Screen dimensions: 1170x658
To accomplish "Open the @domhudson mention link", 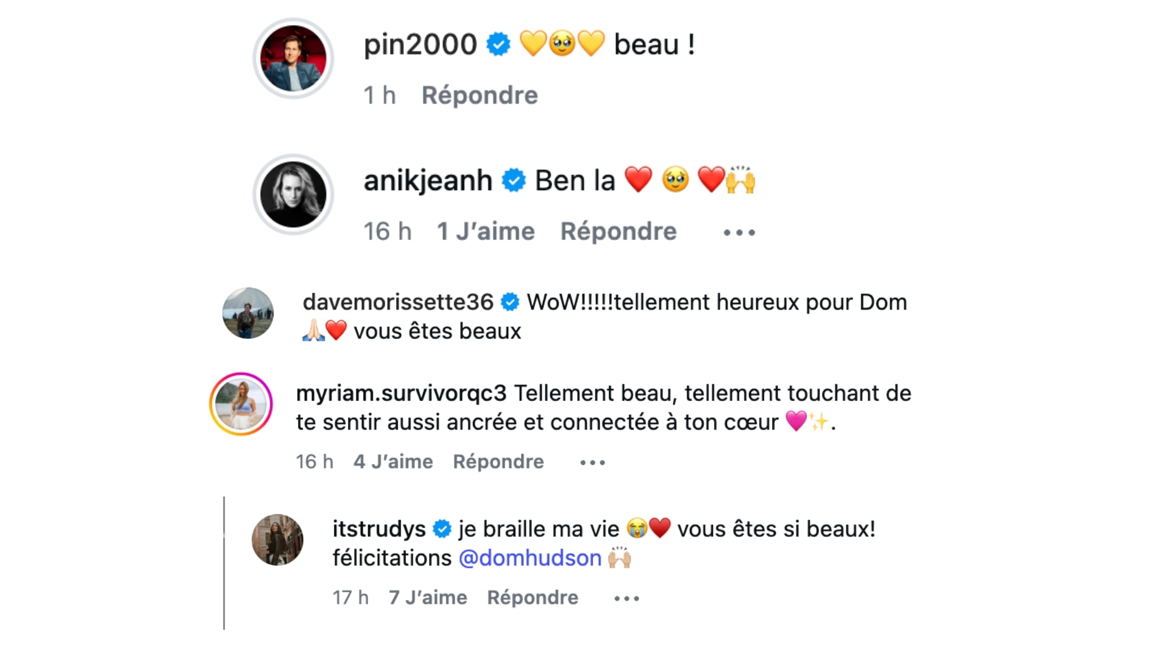I will pyautogui.click(x=530, y=558).
